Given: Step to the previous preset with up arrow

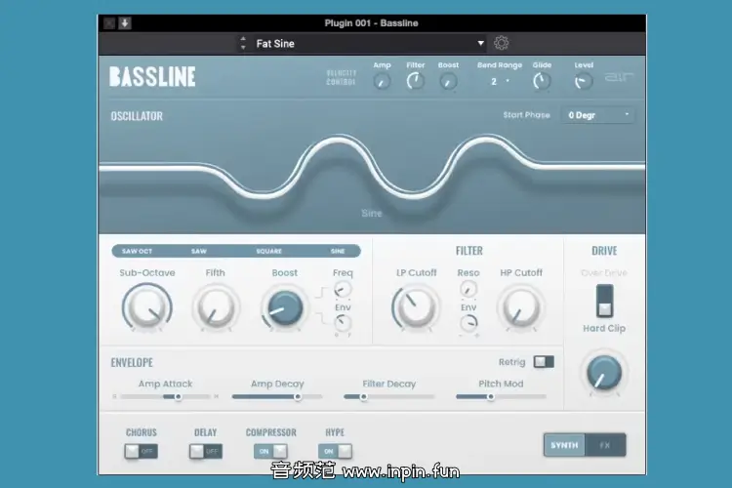Looking at the screenshot, I should pyautogui.click(x=243, y=39).
